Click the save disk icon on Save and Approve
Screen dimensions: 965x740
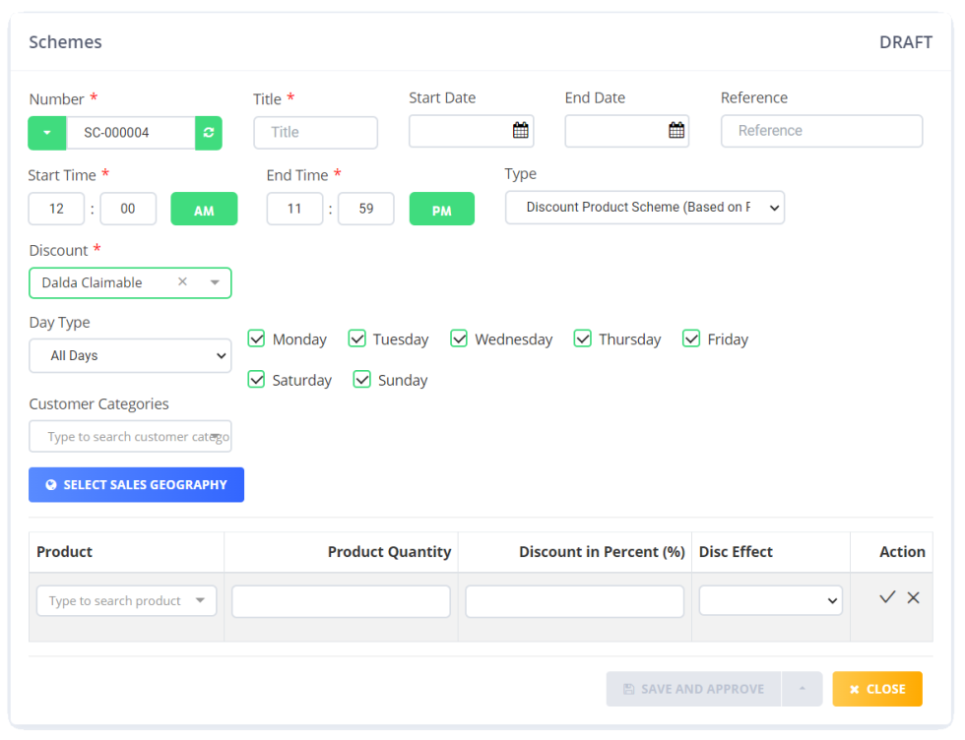coord(628,689)
